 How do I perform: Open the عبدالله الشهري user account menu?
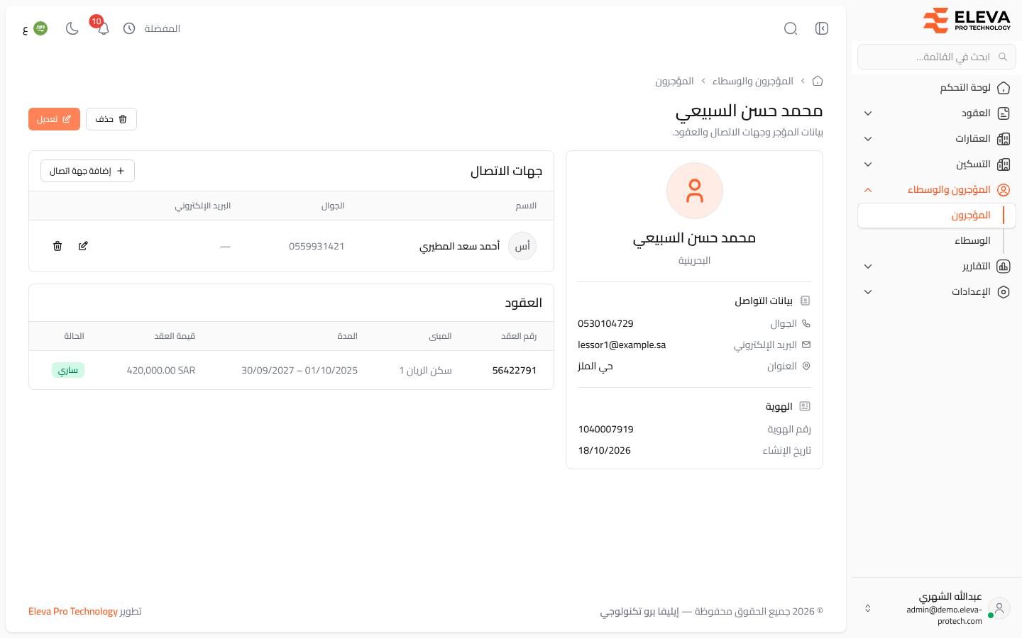click(x=937, y=608)
